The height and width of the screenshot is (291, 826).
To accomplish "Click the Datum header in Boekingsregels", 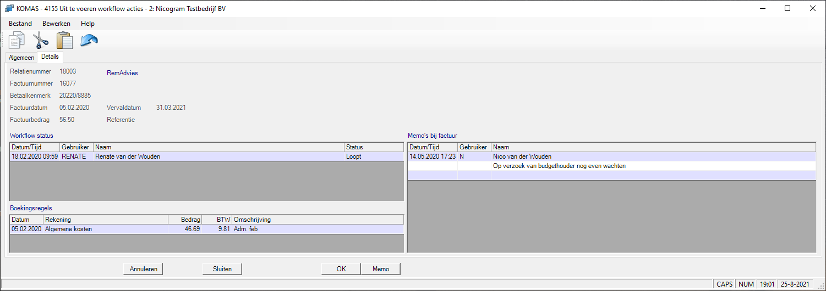I will [26, 220].
